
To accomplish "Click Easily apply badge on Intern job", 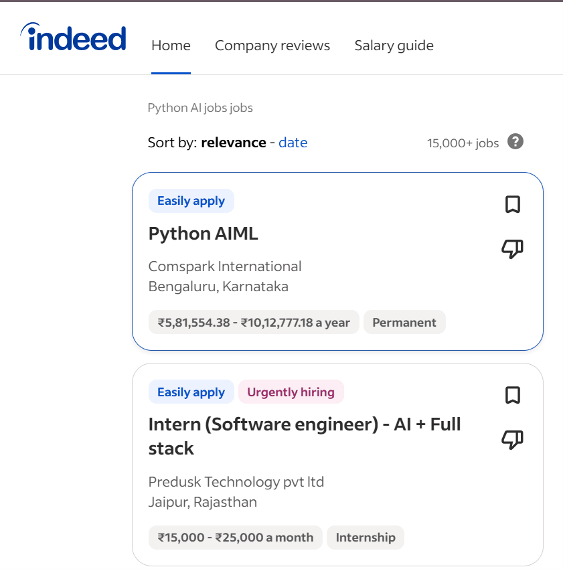I will point(191,392).
